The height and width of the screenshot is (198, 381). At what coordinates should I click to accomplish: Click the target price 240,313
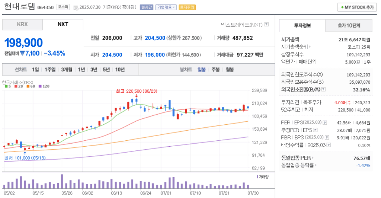[x=362, y=103]
